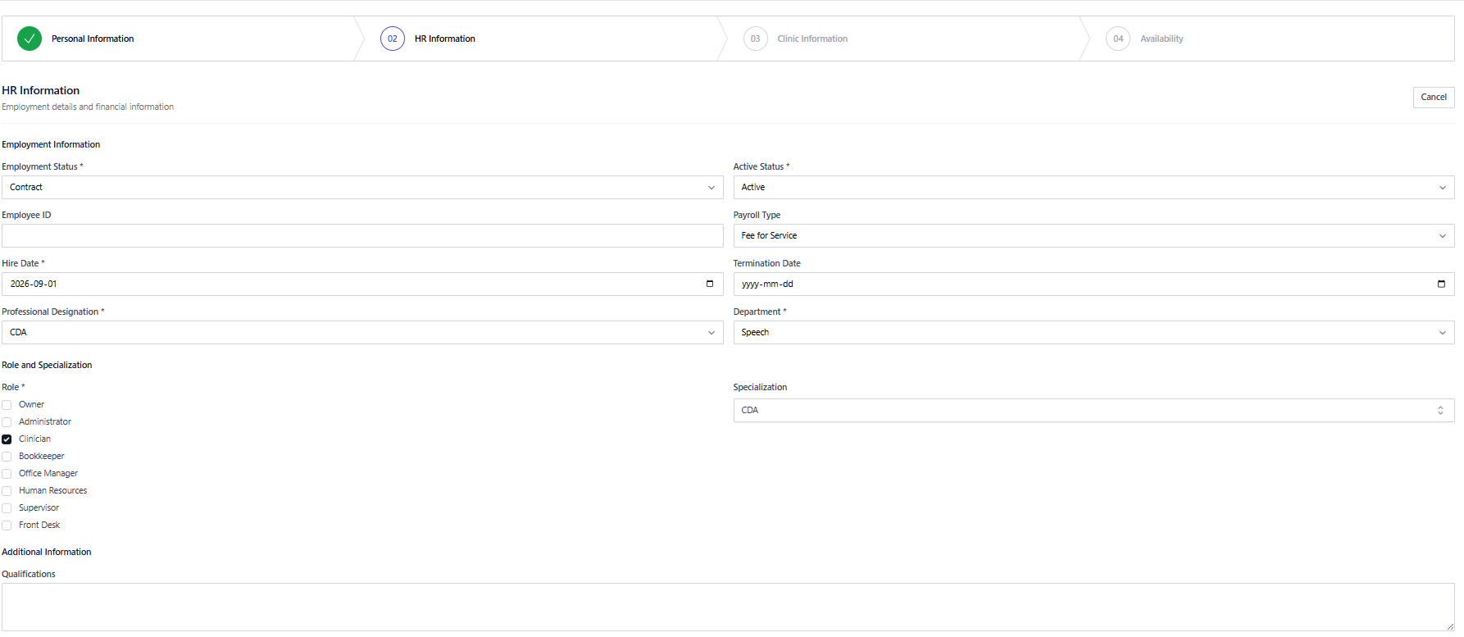Click the Employment Information heading

click(51, 144)
